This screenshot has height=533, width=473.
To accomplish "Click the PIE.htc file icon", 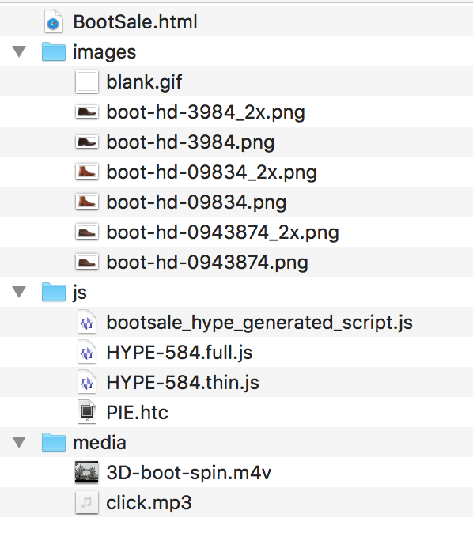I will 87,412.
